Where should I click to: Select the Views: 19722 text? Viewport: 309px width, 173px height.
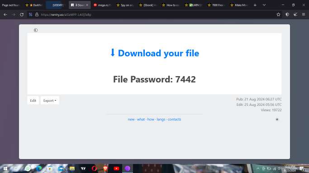271,110
